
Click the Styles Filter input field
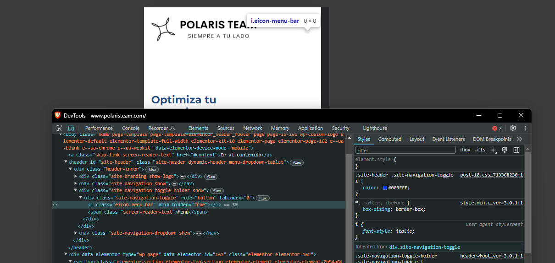406,150
